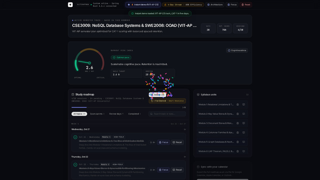The height and width of the screenshot is (180, 320).
Task: Start Focus for the Oct 21 session
Action: [164, 142]
